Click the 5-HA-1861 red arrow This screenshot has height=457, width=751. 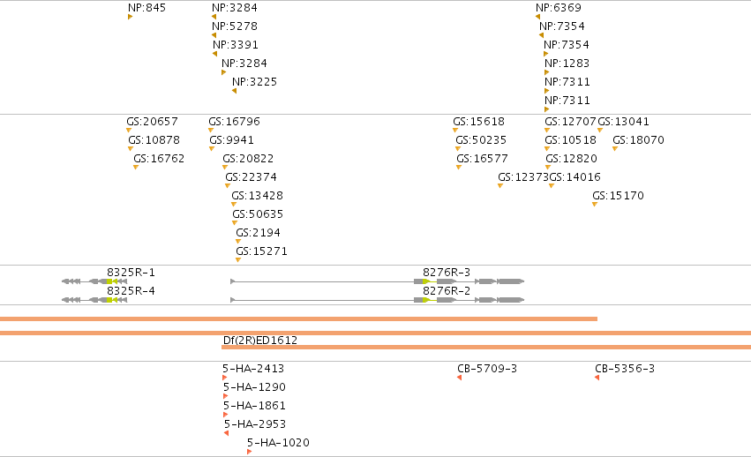click(226, 415)
